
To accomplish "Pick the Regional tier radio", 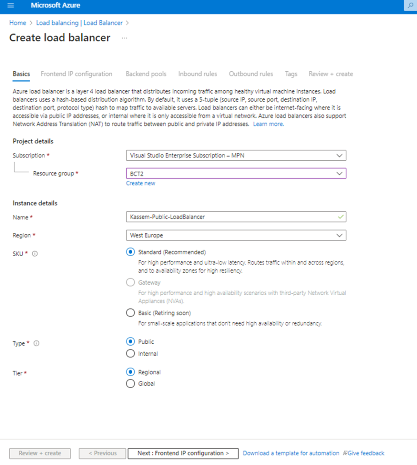I will (130, 372).
